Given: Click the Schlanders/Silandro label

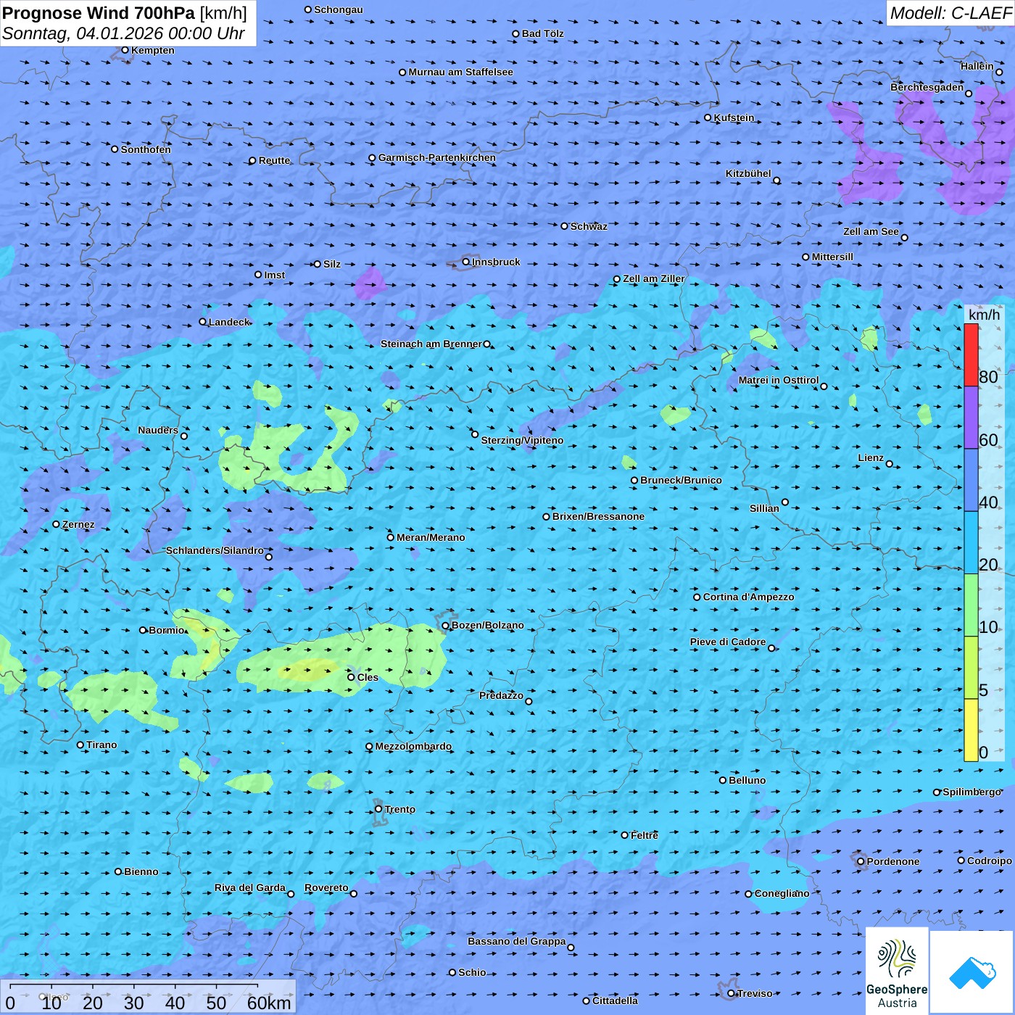Looking at the screenshot, I should pos(215,550).
